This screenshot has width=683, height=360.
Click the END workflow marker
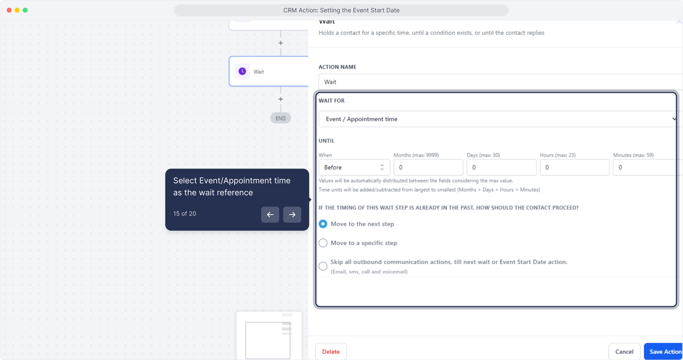pyautogui.click(x=281, y=118)
